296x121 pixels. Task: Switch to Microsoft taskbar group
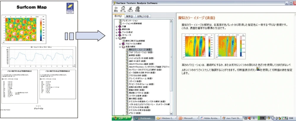tap(188, 118)
